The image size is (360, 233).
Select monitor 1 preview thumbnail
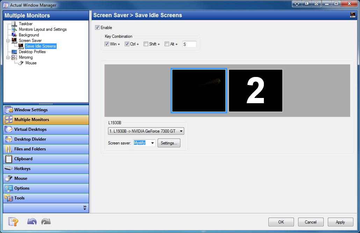[x=199, y=91]
